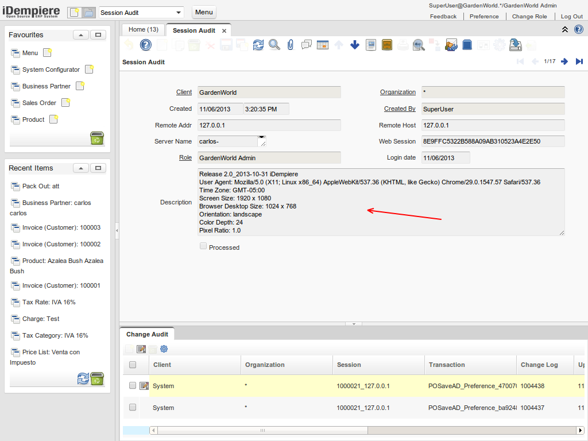Open window Help with the question mark icon
Image resolution: width=588 pixels, height=441 pixels.
(x=145, y=44)
